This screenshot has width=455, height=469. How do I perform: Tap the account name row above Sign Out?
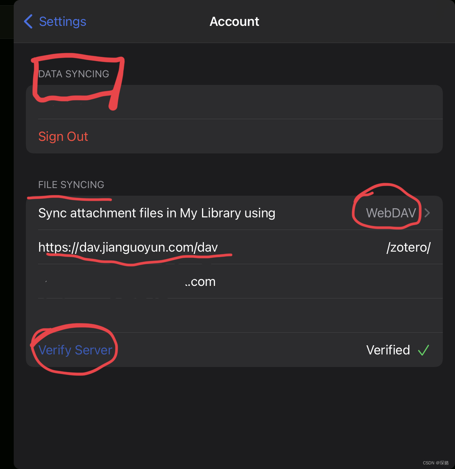pos(234,102)
